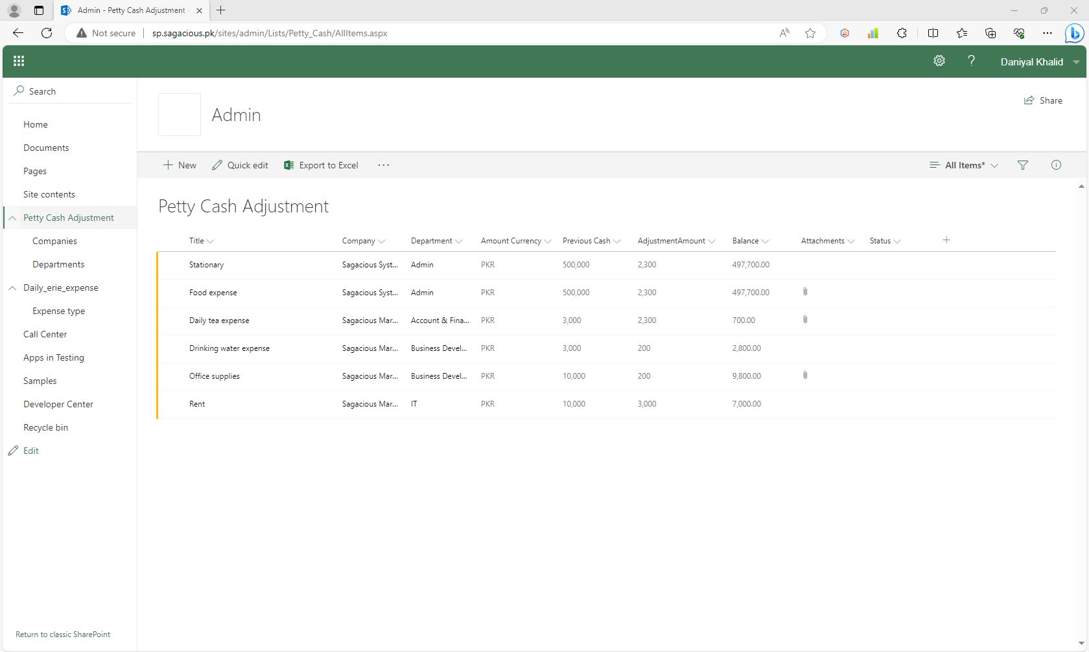
Task: Add a column with the plus icon
Action: [946, 240]
